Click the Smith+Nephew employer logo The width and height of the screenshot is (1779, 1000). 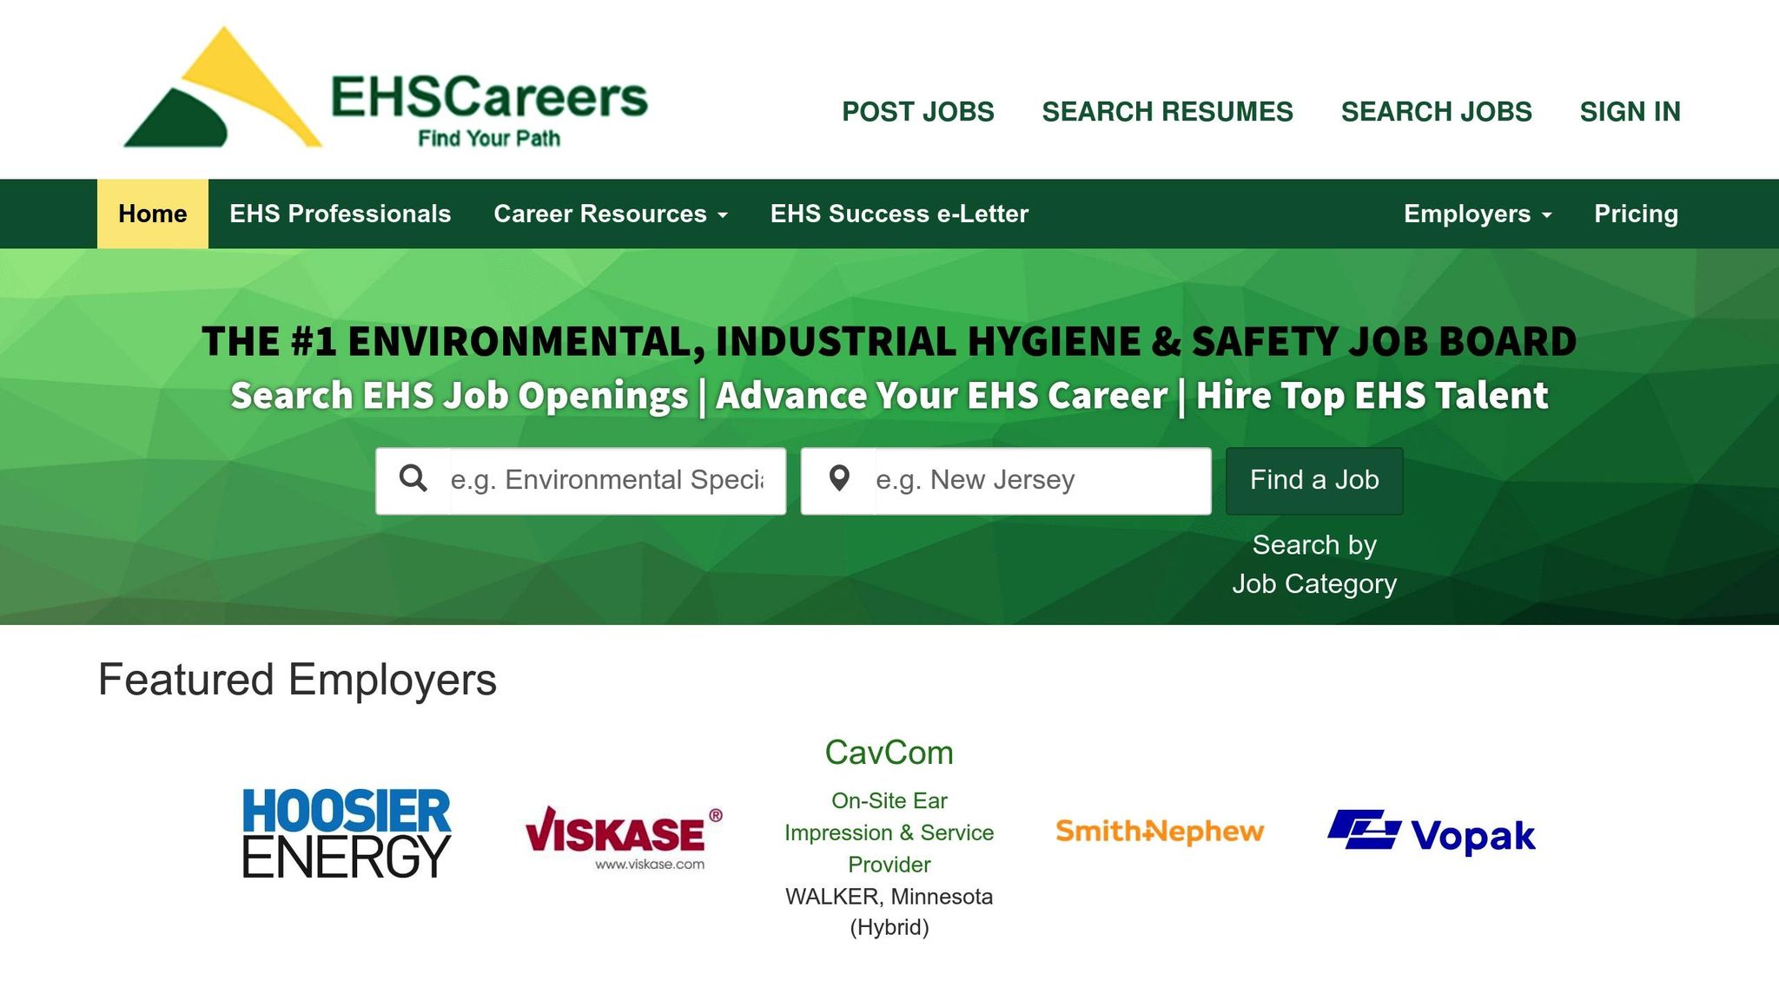click(x=1160, y=832)
